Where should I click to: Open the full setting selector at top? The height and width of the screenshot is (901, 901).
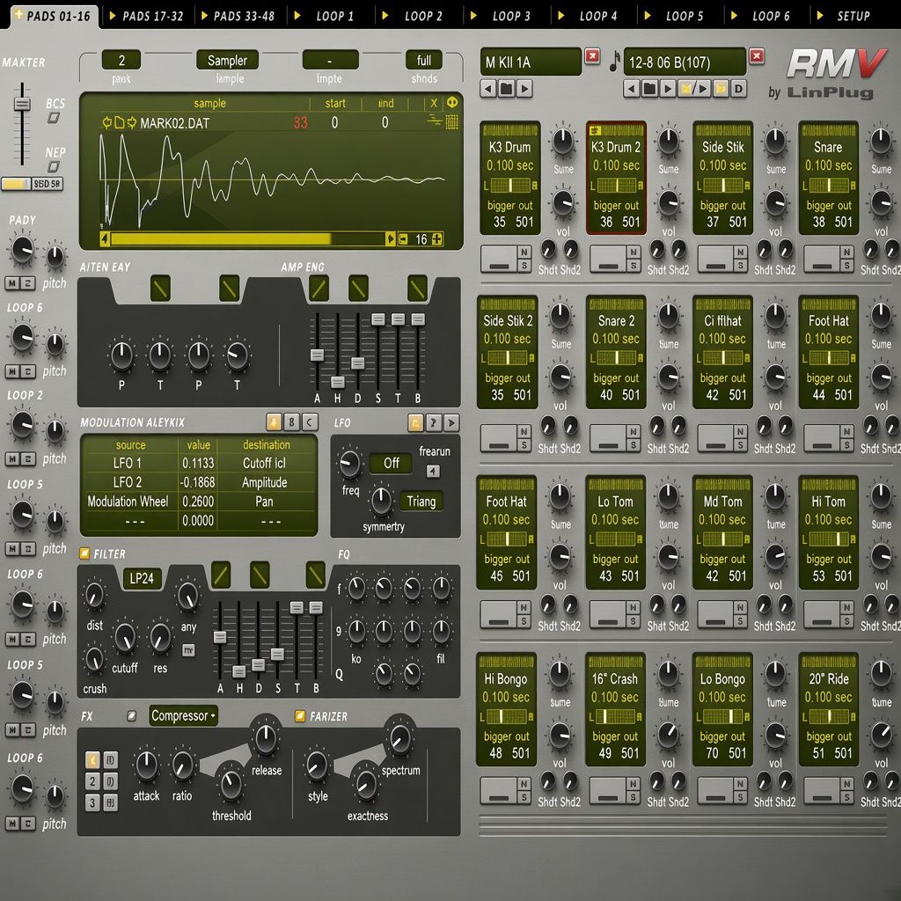(423, 61)
